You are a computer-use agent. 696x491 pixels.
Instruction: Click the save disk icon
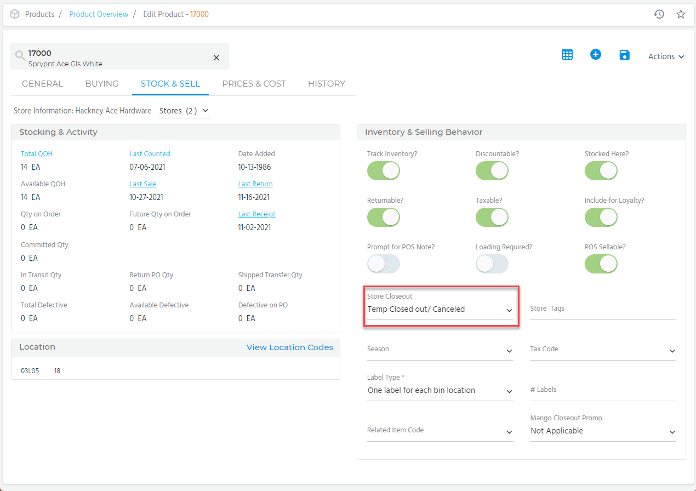point(624,55)
